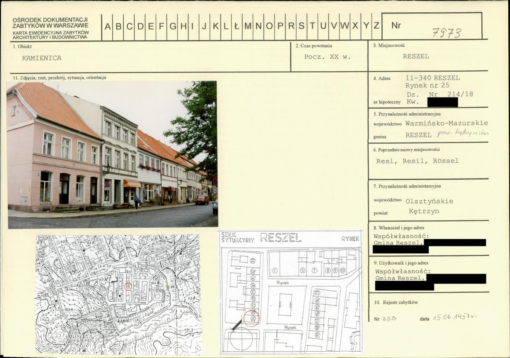Click the KAMIENICA object field
The width and height of the screenshot is (510, 358).
[x=42, y=58]
